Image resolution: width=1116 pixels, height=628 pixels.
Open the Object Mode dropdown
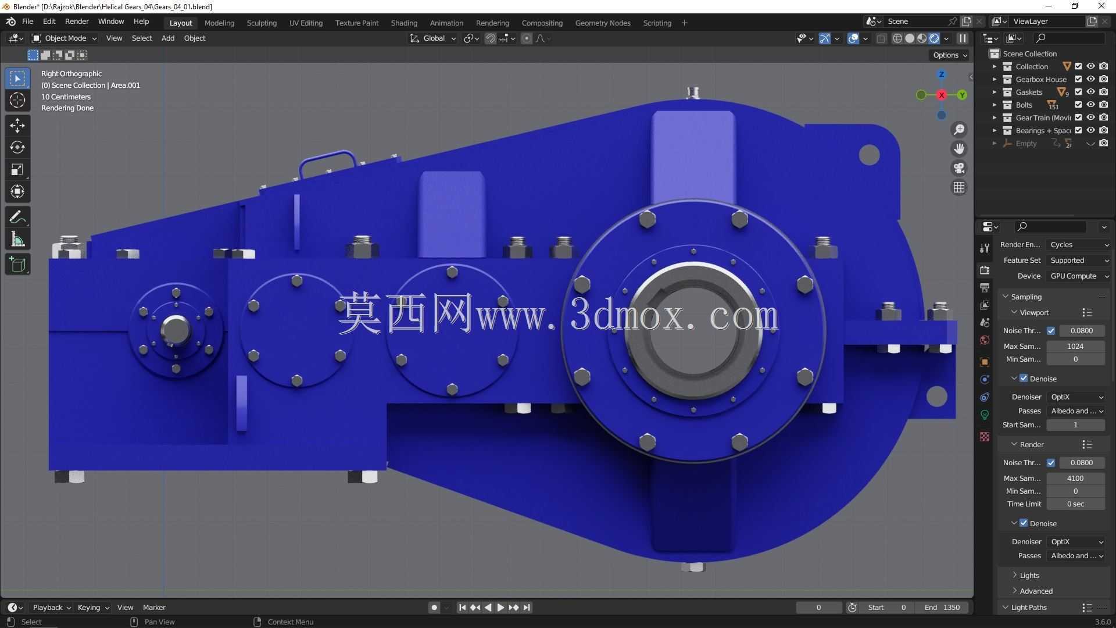click(x=64, y=38)
